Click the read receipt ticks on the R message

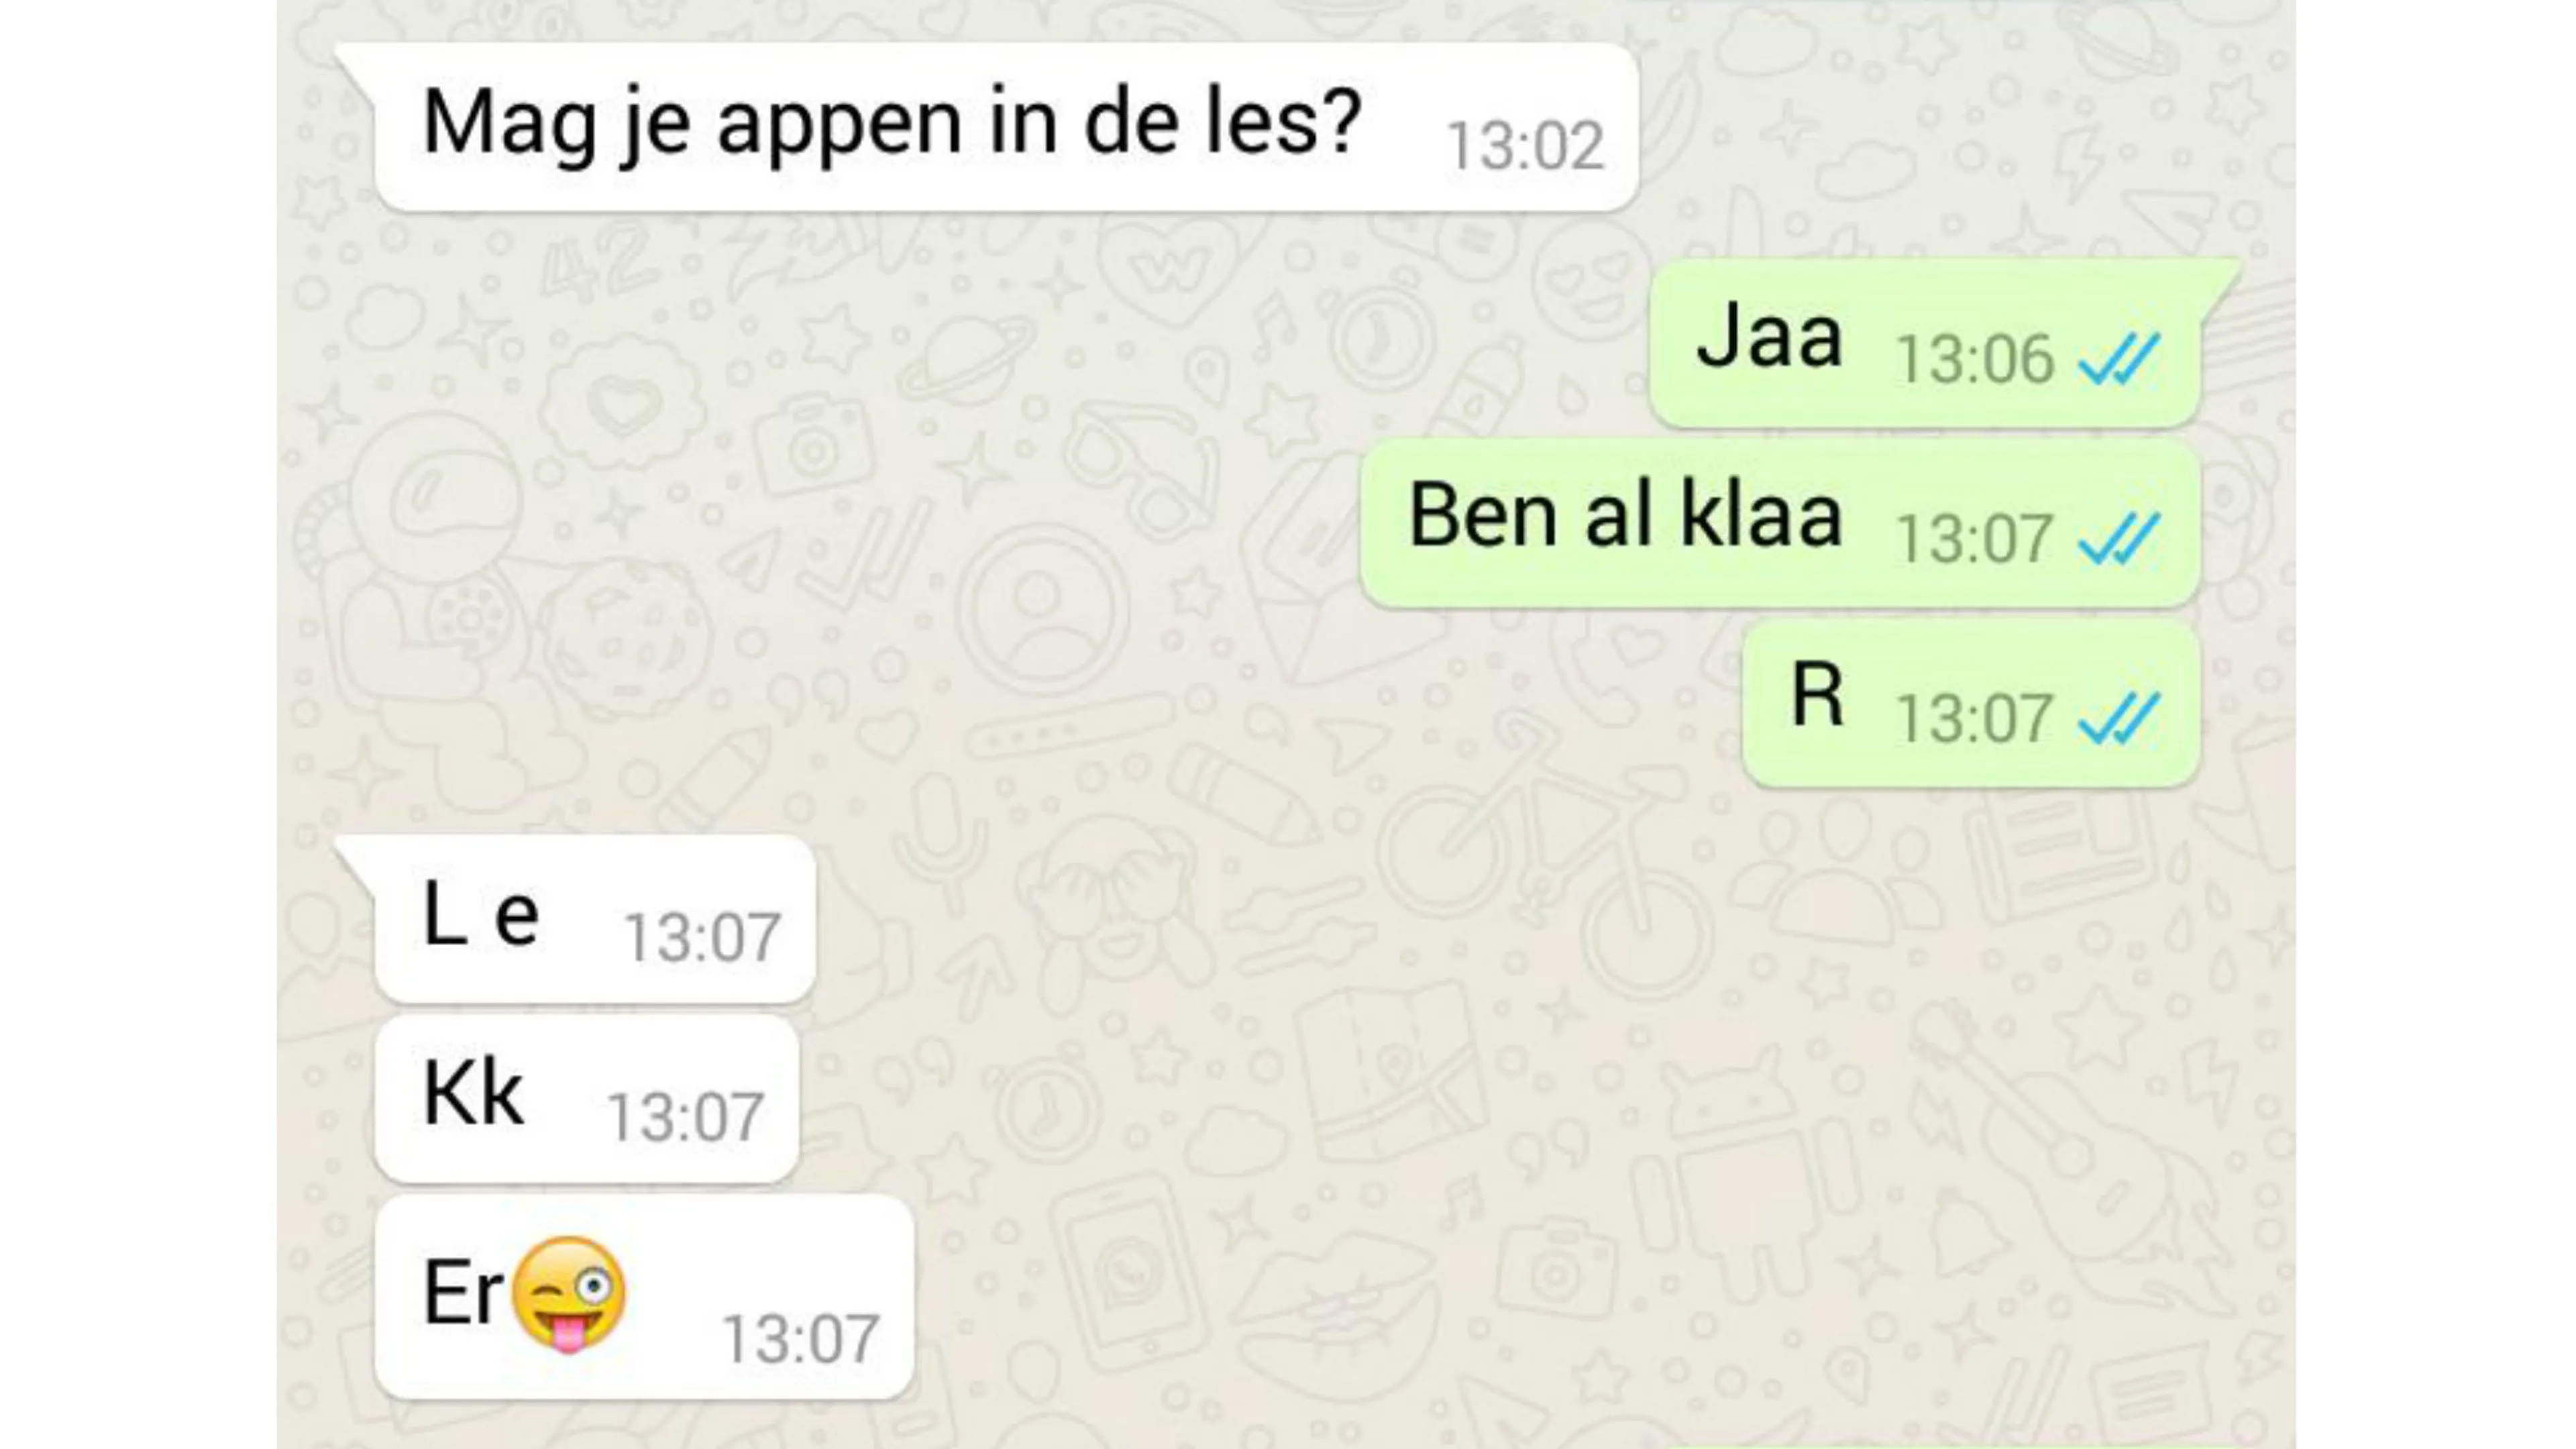coord(2119,719)
